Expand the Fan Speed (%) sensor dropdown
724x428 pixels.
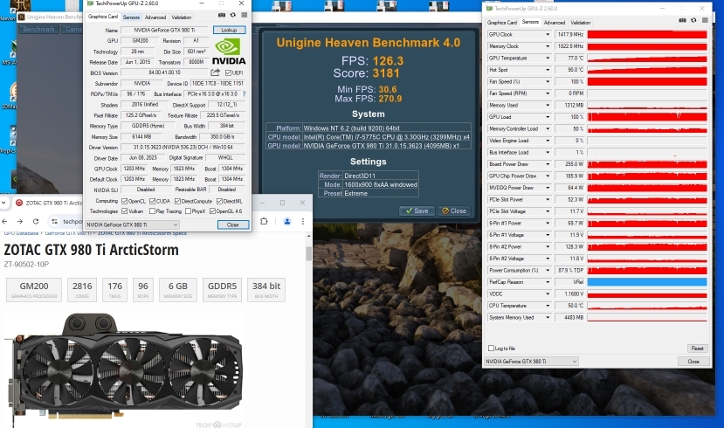[x=548, y=82]
